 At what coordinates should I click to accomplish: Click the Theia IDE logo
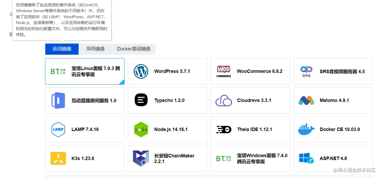pyautogui.click(x=224, y=129)
